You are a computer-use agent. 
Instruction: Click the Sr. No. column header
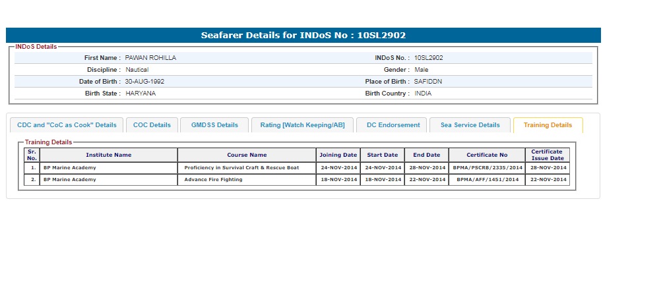click(32, 155)
